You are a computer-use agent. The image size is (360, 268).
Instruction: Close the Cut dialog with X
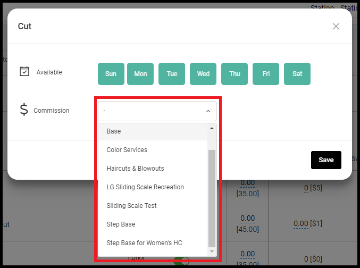pos(336,27)
